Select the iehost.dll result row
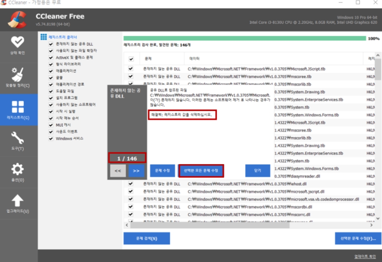 250,184
